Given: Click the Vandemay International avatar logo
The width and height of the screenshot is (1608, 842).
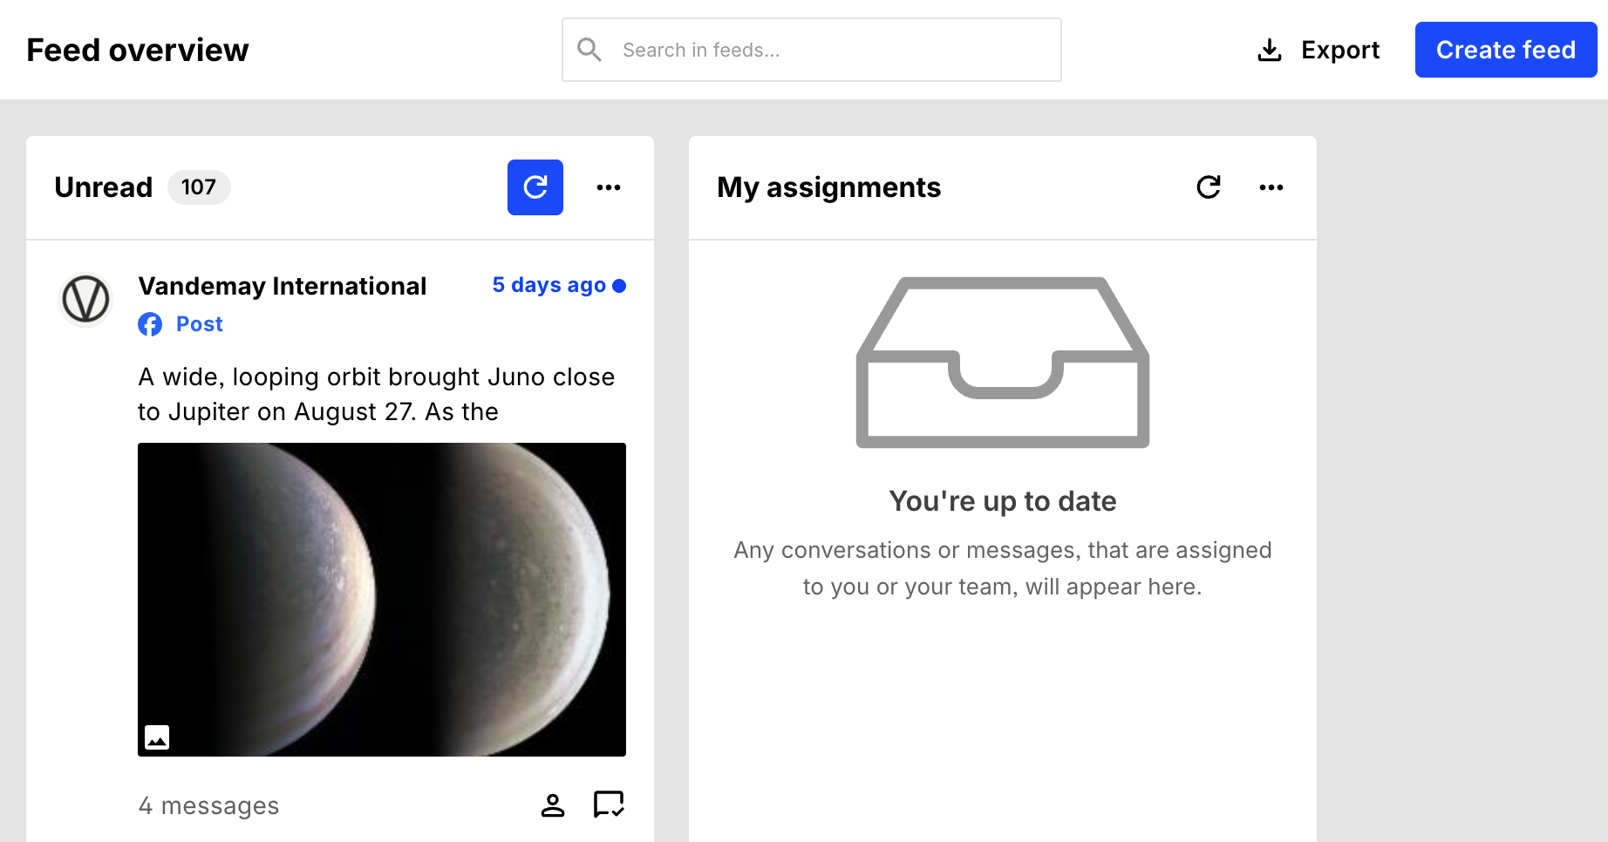Looking at the screenshot, I should 85,299.
